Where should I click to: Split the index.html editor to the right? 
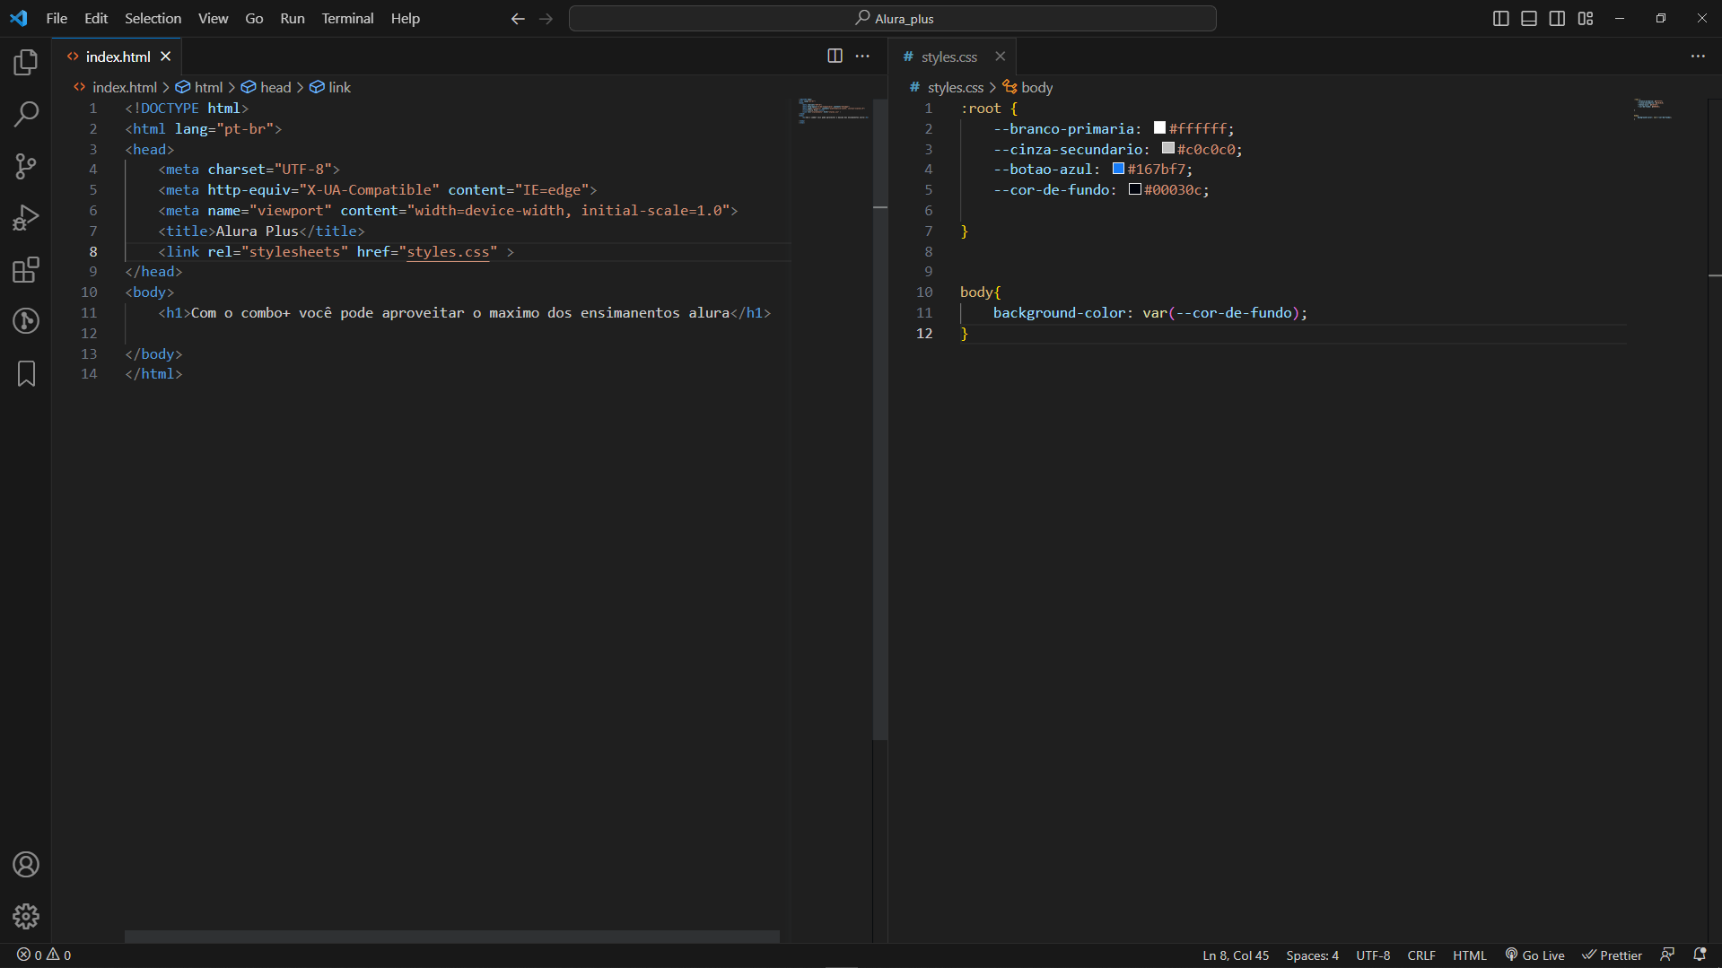pos(835,56)
